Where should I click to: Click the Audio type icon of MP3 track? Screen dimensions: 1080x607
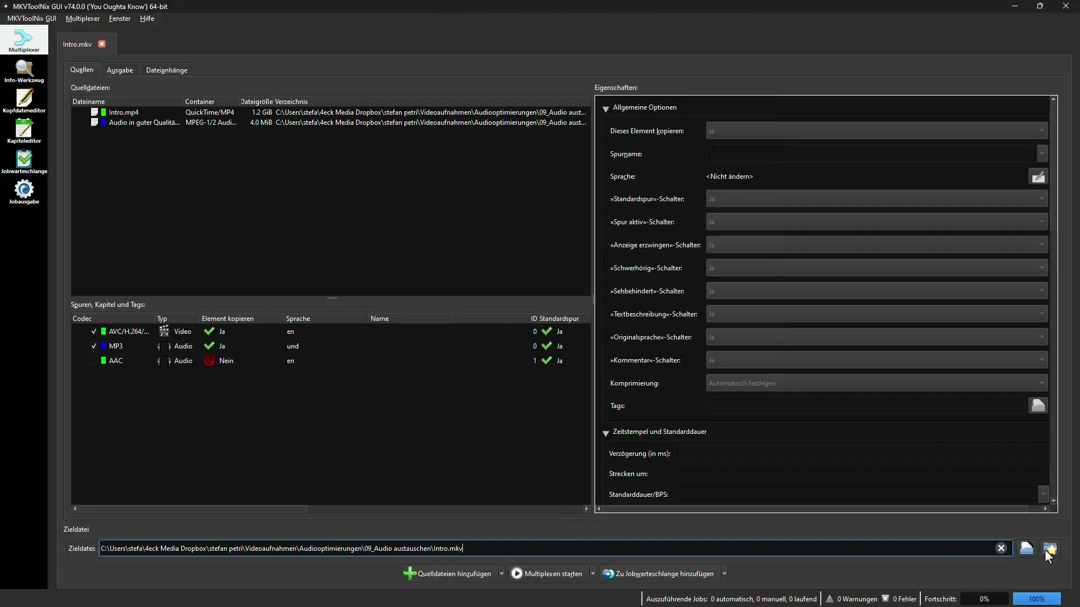pos(164,346)
